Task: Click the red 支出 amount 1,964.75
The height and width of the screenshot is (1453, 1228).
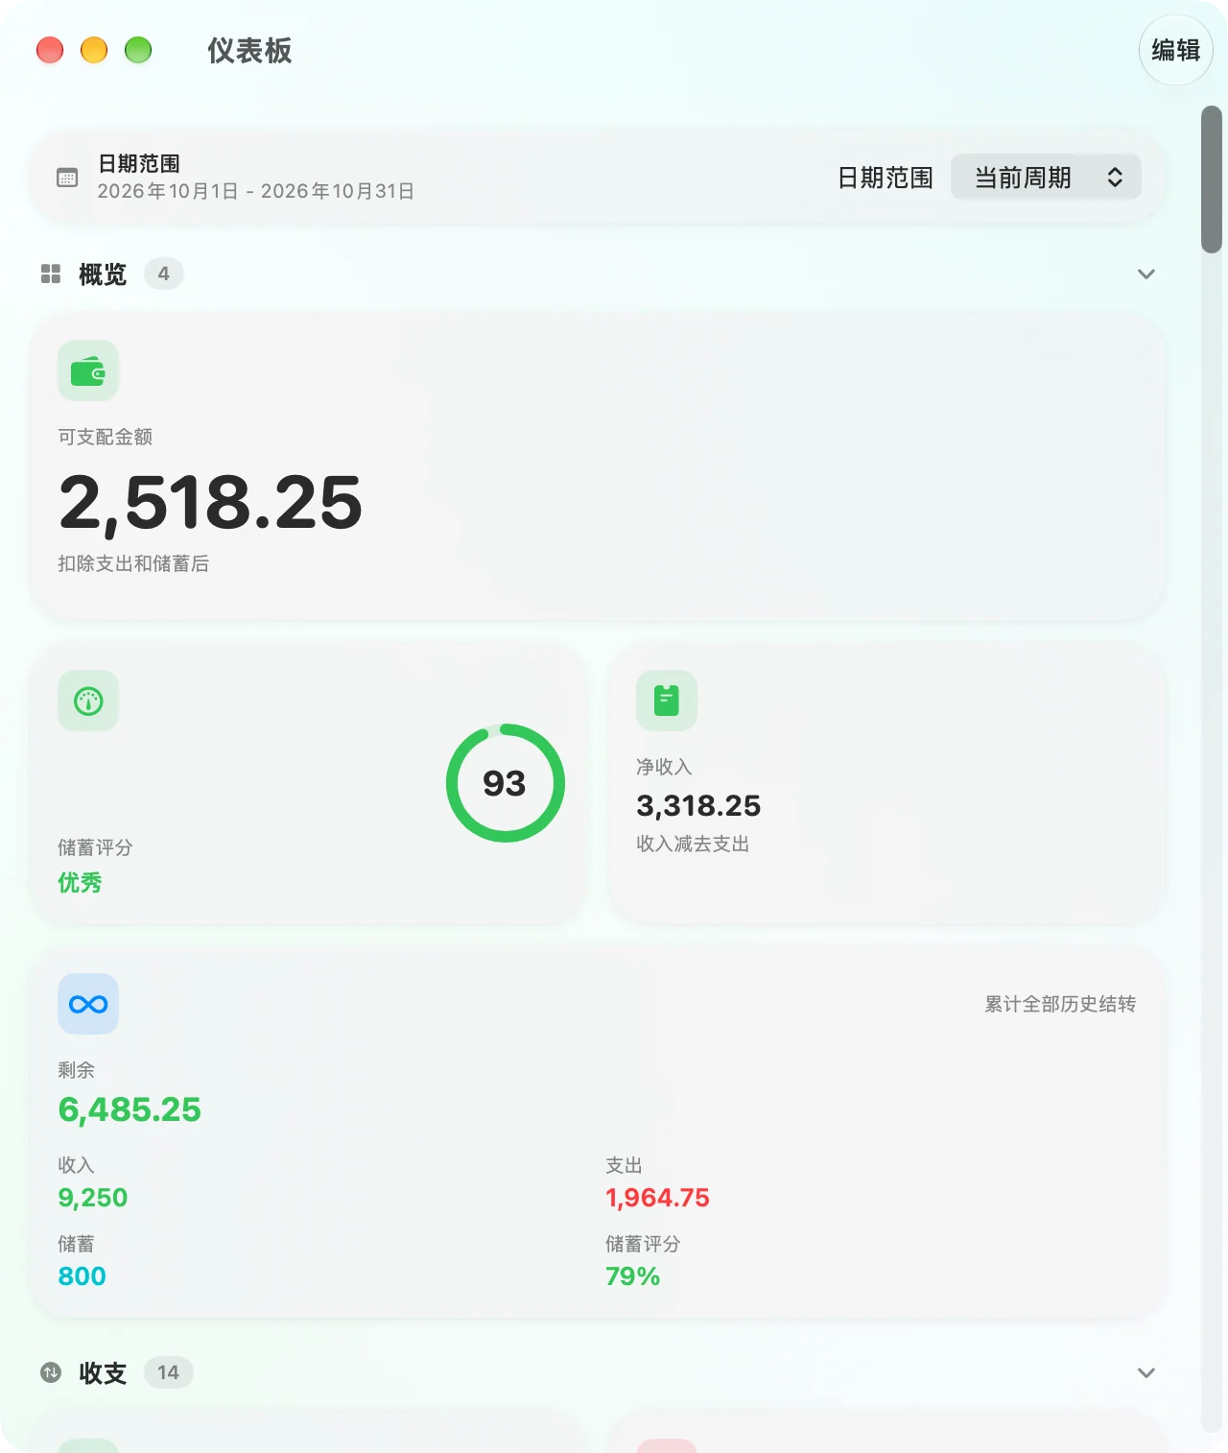Action: (657, 1198)
